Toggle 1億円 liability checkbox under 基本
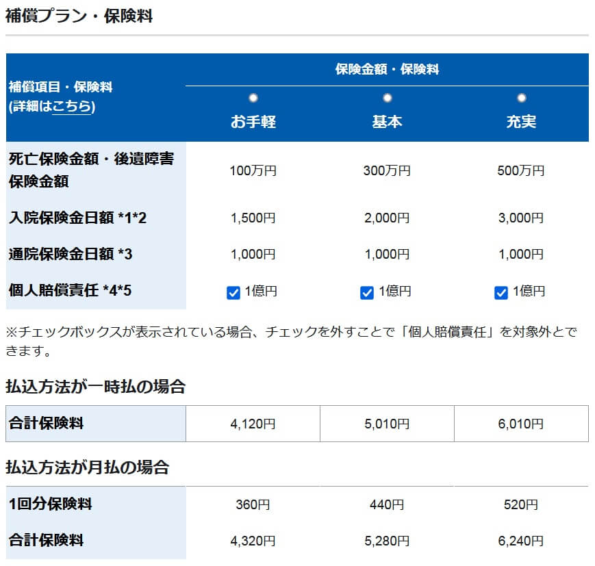This screenshot has height=566, width=595. 367,292
